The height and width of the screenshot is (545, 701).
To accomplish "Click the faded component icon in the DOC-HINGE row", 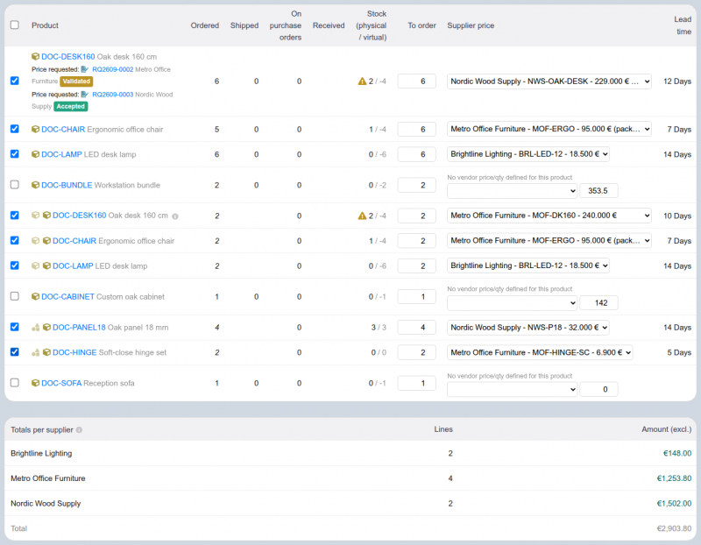I will pyautogui.click(x=35, y=353).
